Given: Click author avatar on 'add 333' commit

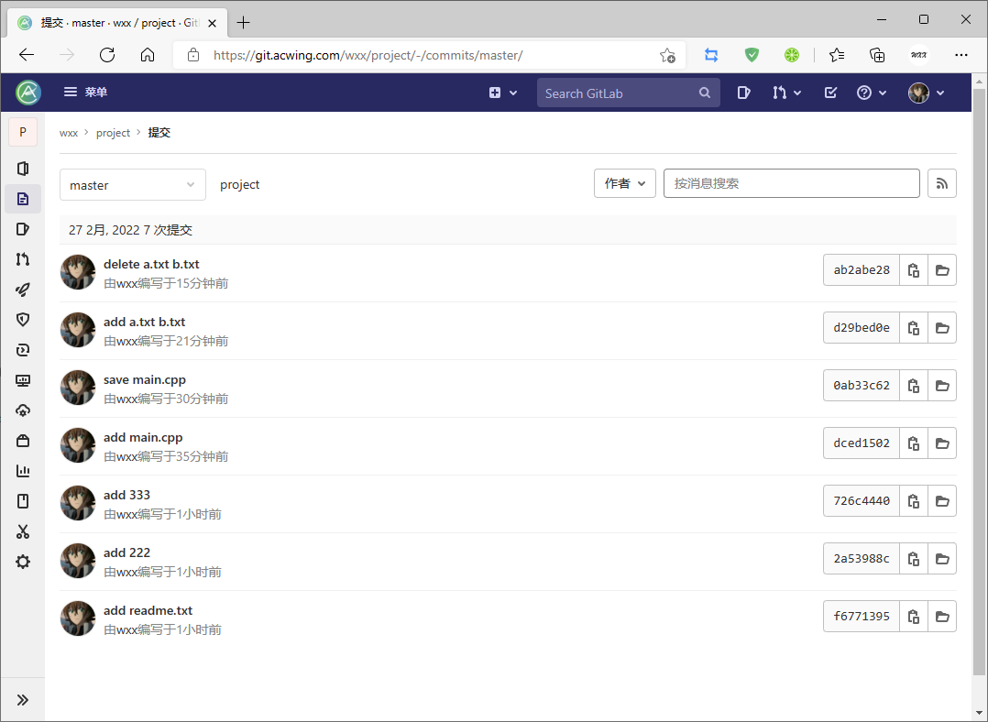Looking at the screenshot, I should pos(78,503).
